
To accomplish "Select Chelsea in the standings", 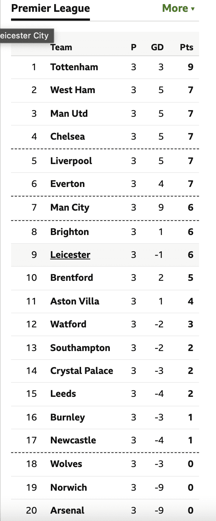I will 67,136.
